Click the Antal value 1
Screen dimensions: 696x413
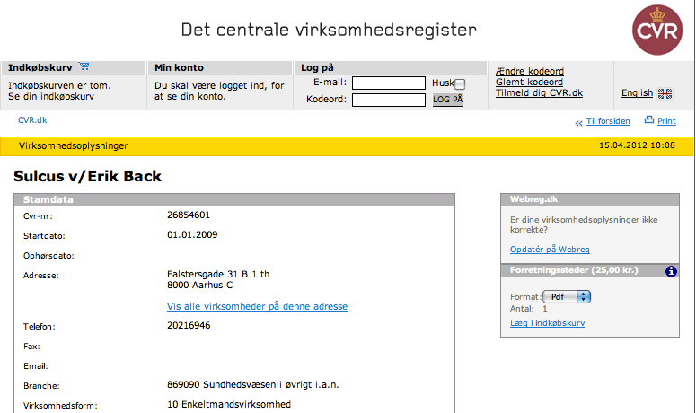[544, 309]
